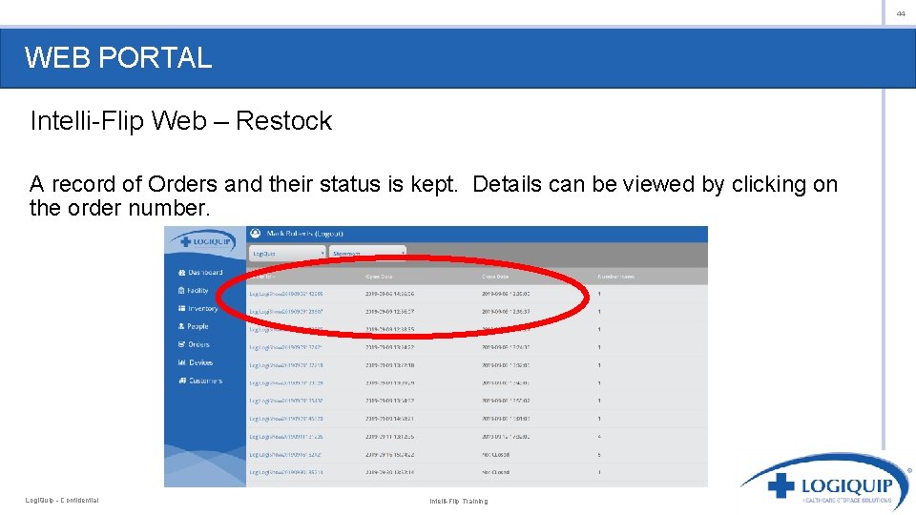Click the Logout link next to the username
Screen dimensions: 916x515
pos(329,234)
